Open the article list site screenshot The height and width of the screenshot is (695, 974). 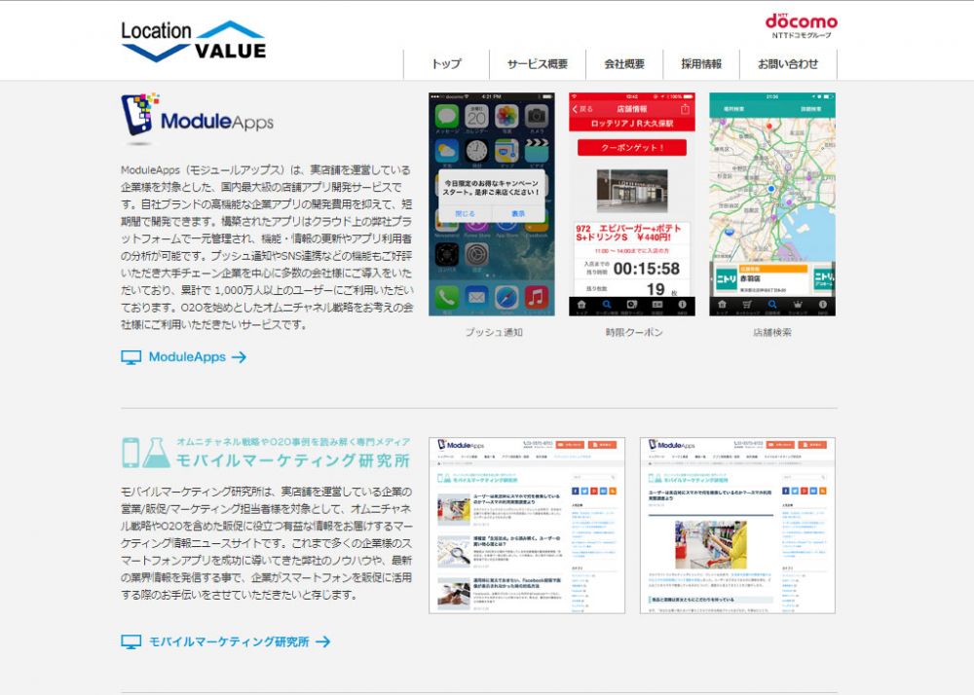tap(527, 526)
